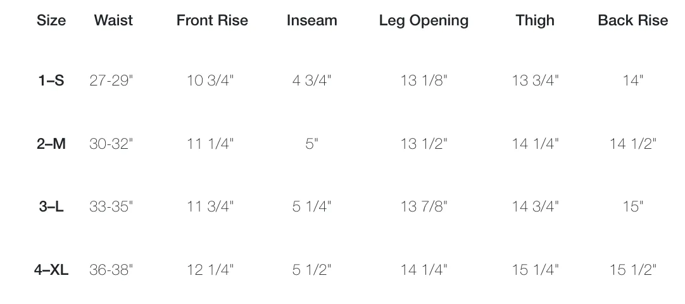Click the Front Rise header
Viewport: 685px width, 304px height.
pos(212,20)
